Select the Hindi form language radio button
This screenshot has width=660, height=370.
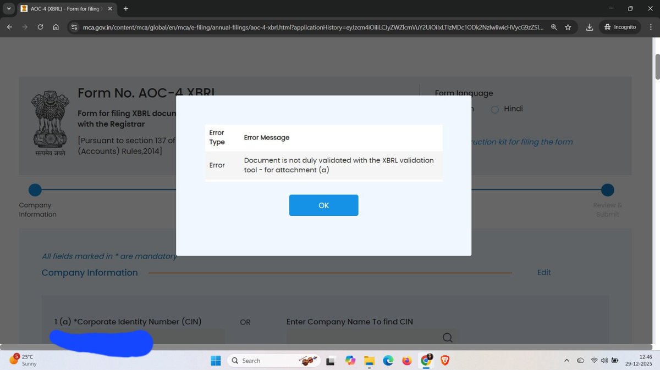494,109
